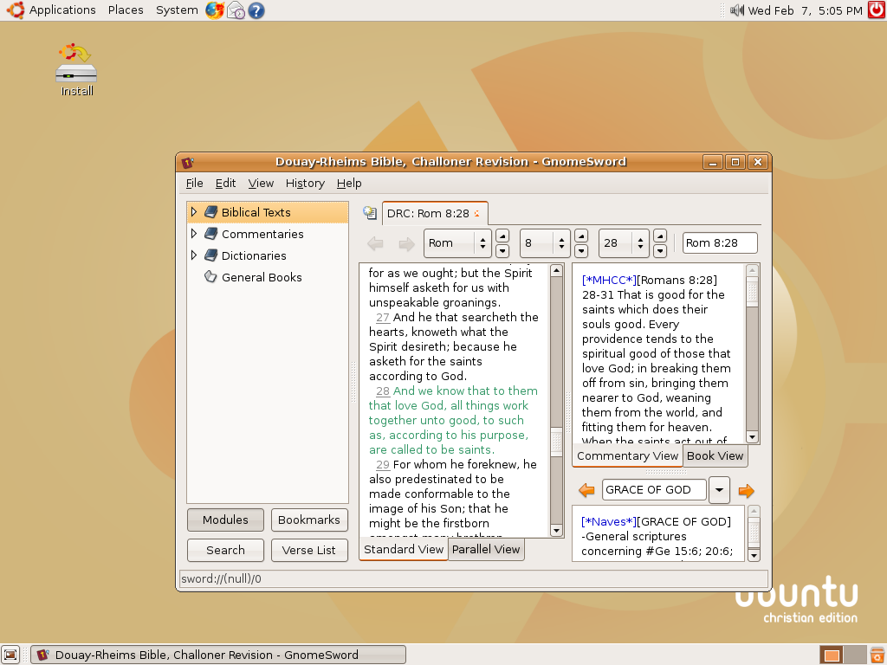Open the Applications menu
This screenshot has width=887, height=665.
click(62, 10)
